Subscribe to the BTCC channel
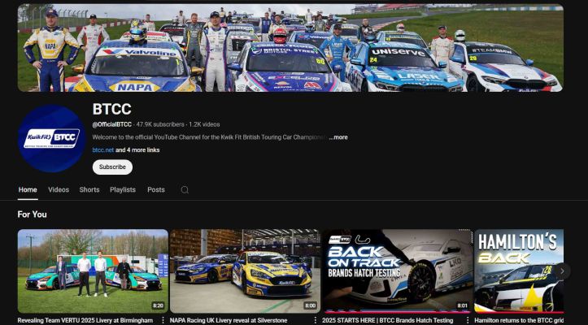 112,167
